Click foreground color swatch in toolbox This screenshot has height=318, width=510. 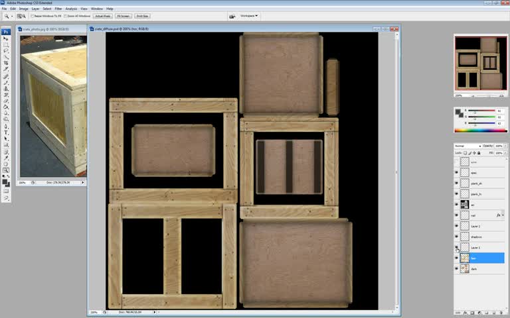click(5, 182)
